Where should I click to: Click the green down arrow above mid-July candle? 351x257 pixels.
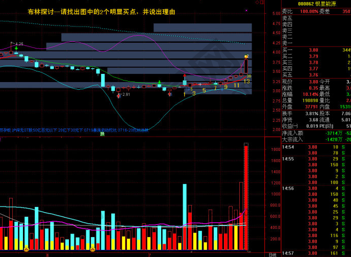tap(159, 82)
